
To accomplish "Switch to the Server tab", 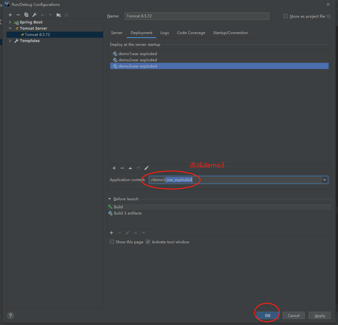I will [117, 33].
